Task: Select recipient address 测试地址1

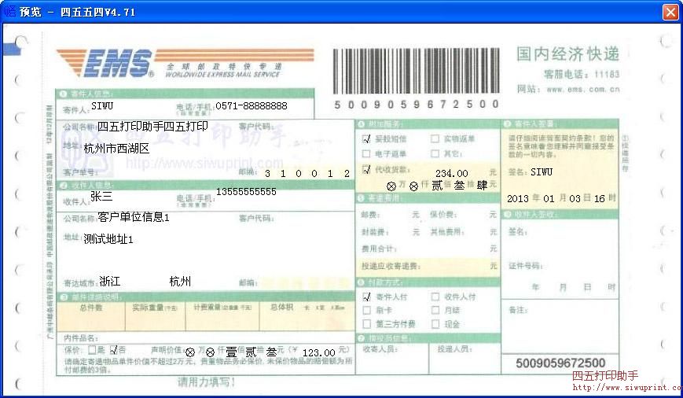Action: [108, 239]
